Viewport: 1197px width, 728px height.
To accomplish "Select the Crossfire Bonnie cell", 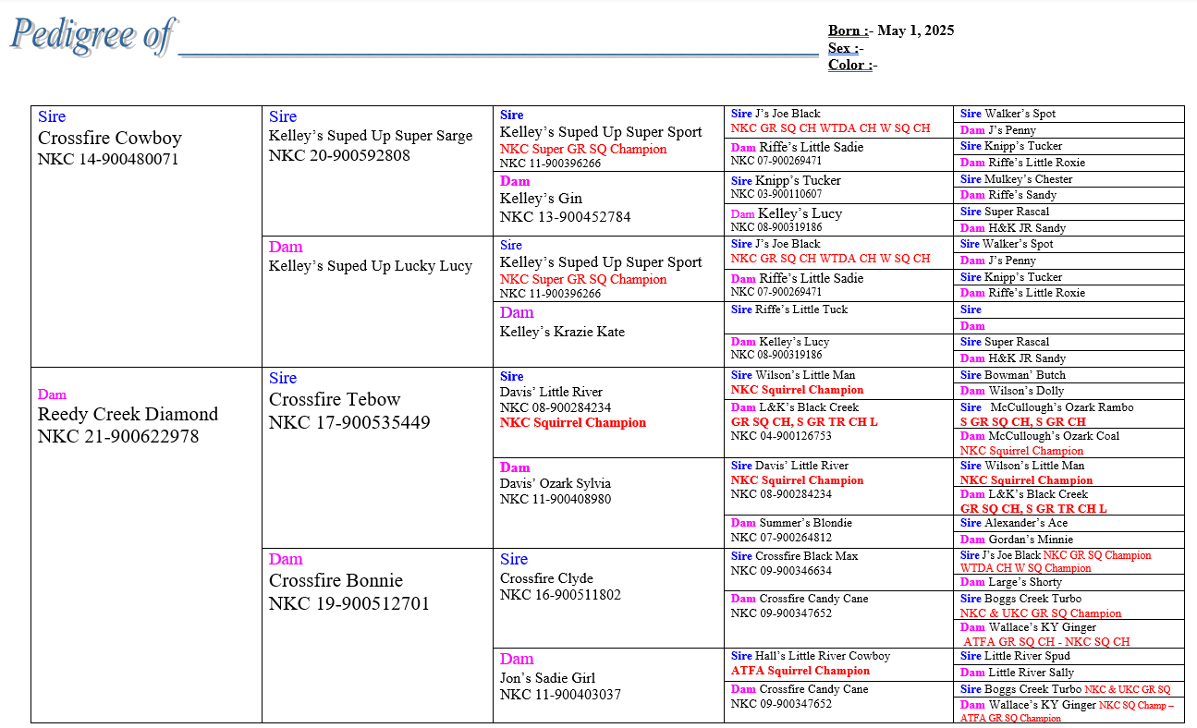I will pos(336,581).
